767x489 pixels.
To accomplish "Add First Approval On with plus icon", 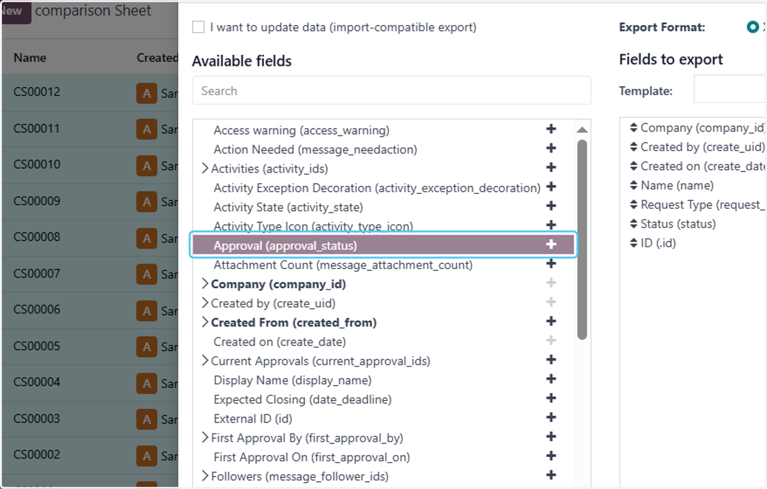I will 551,456.
